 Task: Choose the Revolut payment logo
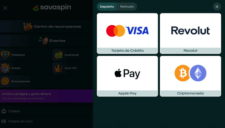point(190,30)
